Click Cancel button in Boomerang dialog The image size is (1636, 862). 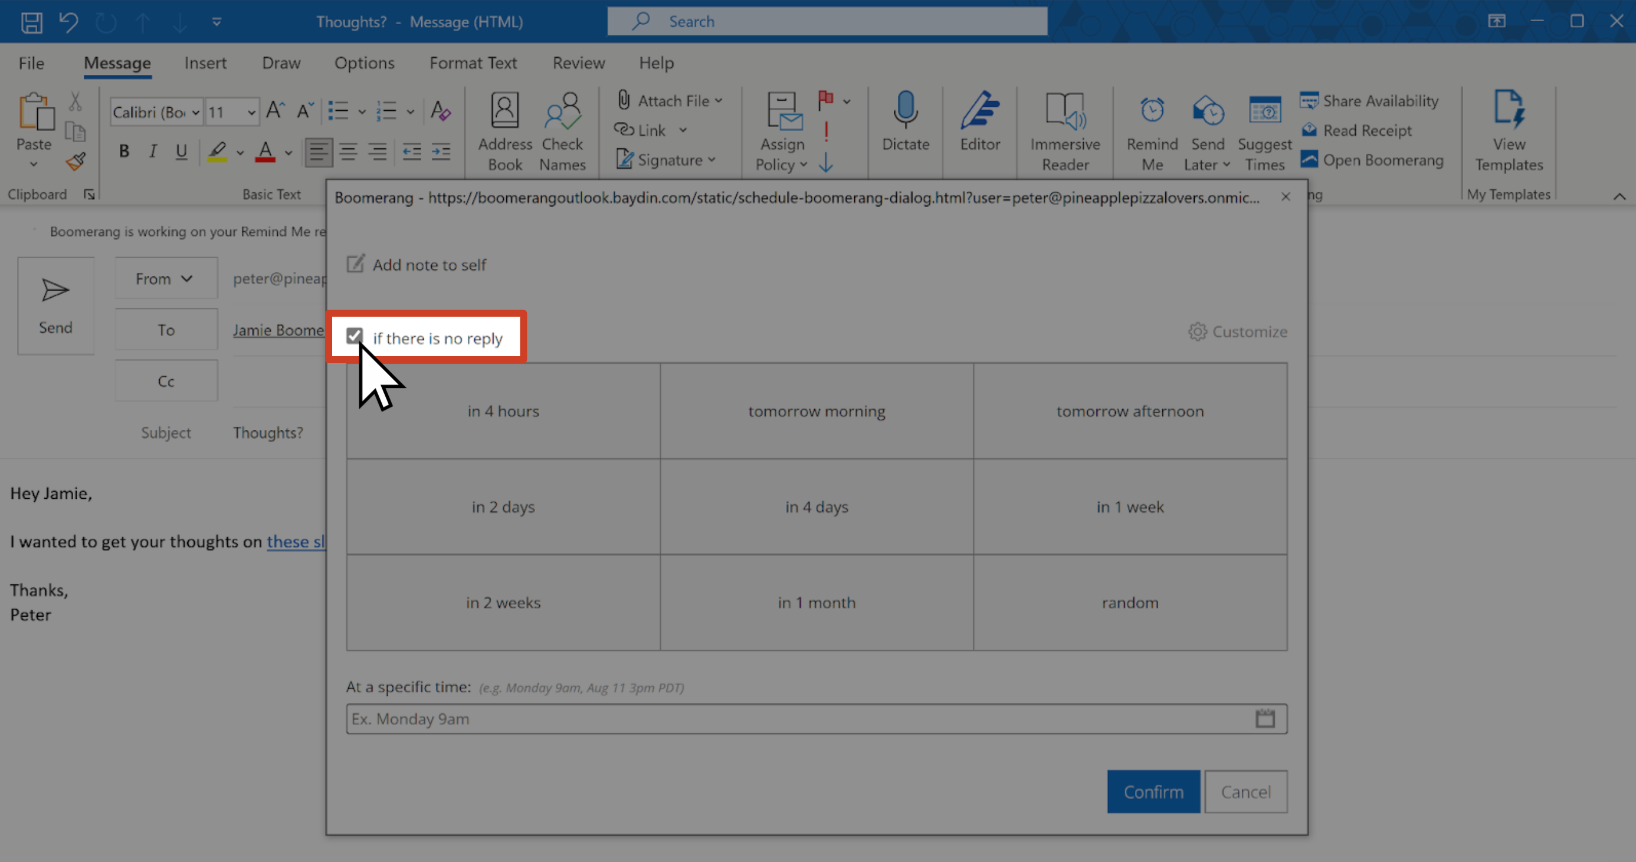1245,791
